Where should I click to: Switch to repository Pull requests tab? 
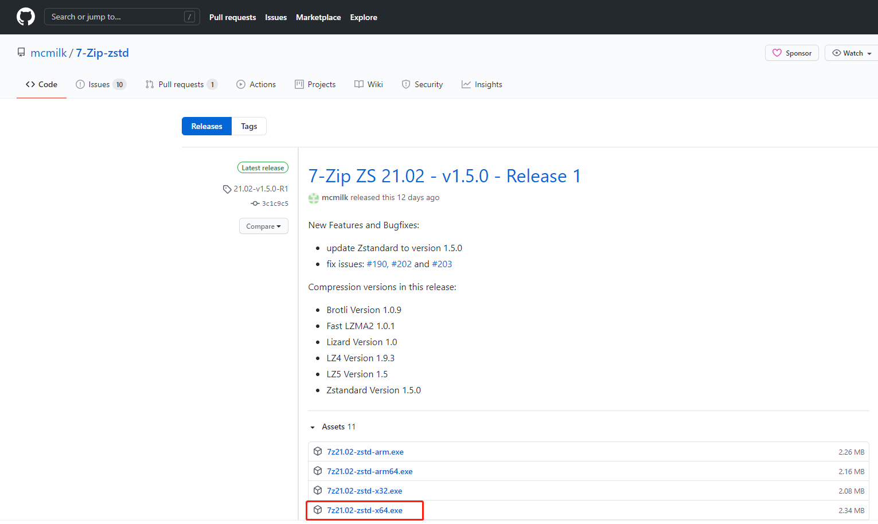[181, 84]
